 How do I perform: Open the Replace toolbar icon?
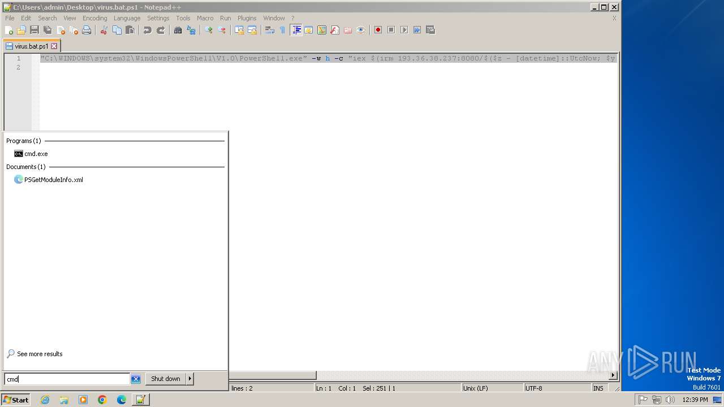point(191,30)
